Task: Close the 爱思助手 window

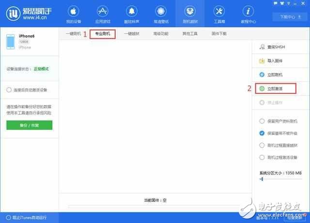Action: [x=303, y=3]
